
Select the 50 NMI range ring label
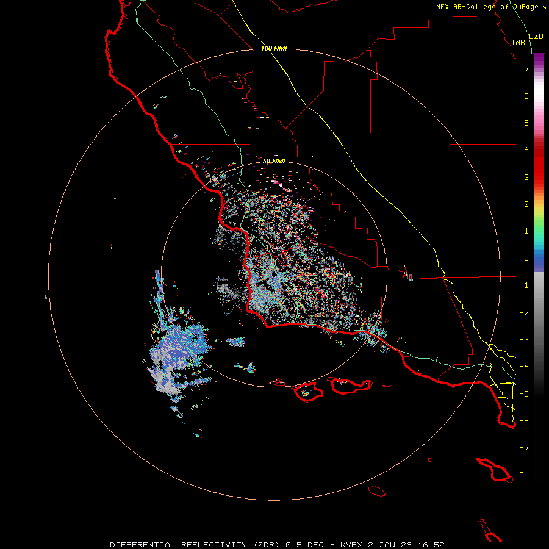coord(274,161)
